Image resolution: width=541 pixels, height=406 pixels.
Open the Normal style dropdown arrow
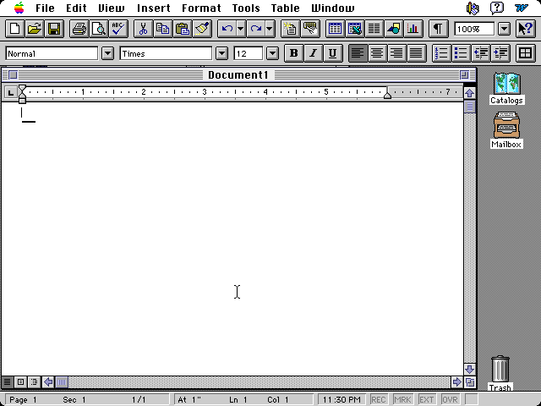(107, 53)
